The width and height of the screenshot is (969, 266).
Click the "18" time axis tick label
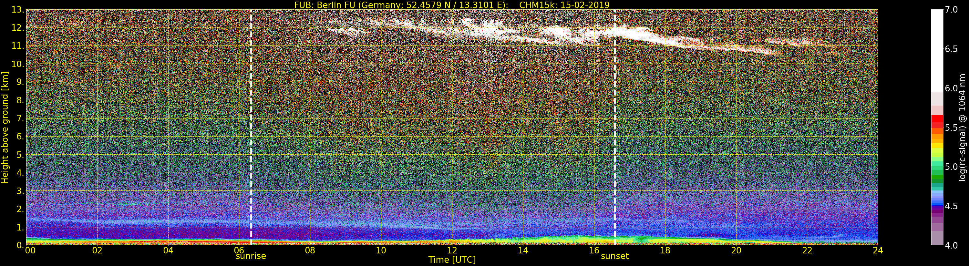click(x=665, y=251)
